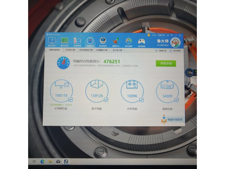Click the 磁盘性能 label
The height and width of the screenshot is (169, 225).
(x=167, y=109)
